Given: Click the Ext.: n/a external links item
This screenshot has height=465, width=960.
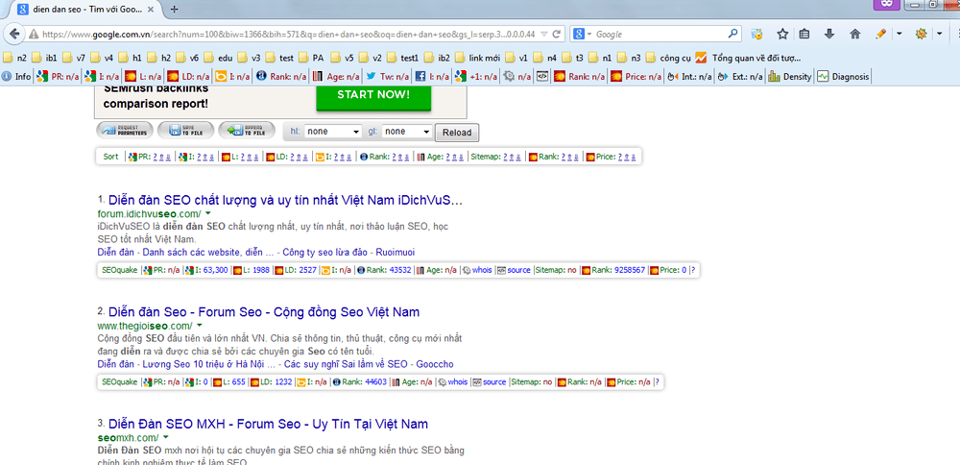Looking at the screenshot, I should coord(740,77).
